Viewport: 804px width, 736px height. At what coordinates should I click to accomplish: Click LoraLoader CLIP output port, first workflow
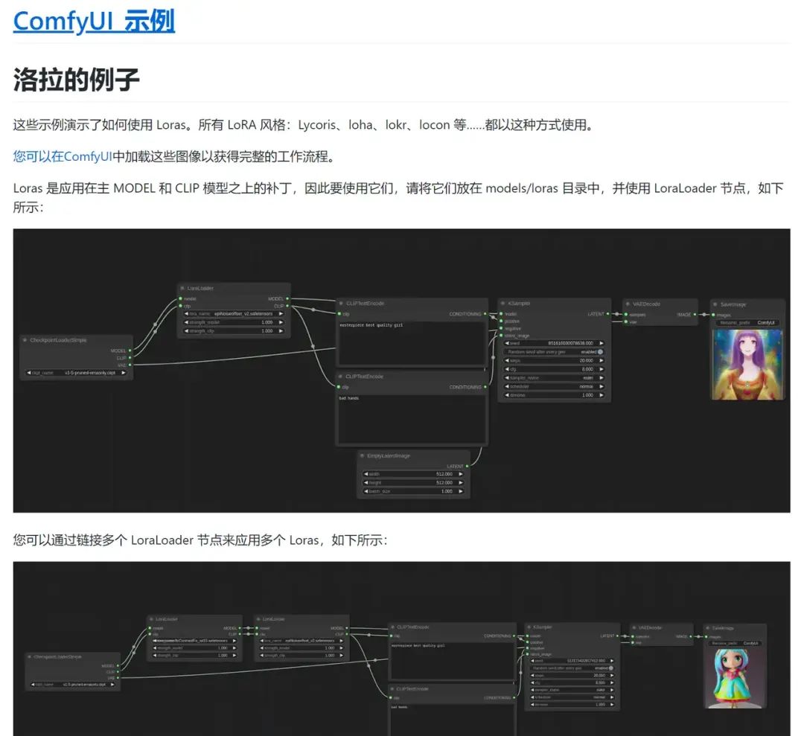pyautogui.click(x=287, y=306)
